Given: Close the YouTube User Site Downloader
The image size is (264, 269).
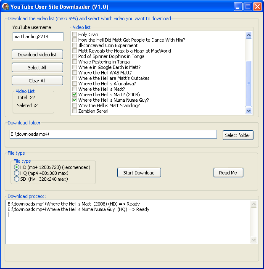Looking at the screenshot, I should coord(257,7).
